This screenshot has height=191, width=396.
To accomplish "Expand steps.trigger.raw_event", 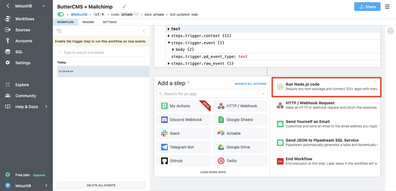I will click(x=169, y=63).
